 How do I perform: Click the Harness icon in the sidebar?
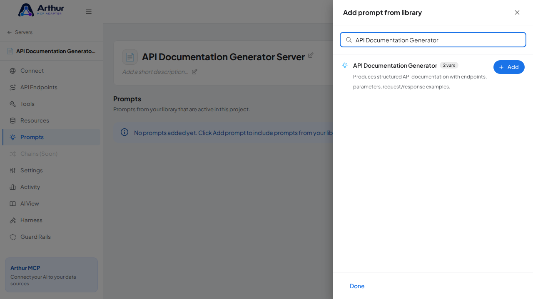13,220
